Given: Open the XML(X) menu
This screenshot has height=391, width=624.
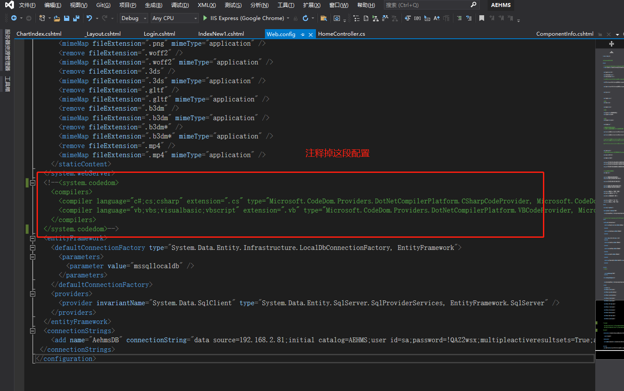Looking at the screenshot, I should click(207, 5).
